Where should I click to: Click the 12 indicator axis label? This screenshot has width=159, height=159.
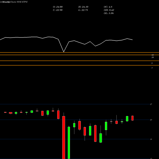[152, 55]
